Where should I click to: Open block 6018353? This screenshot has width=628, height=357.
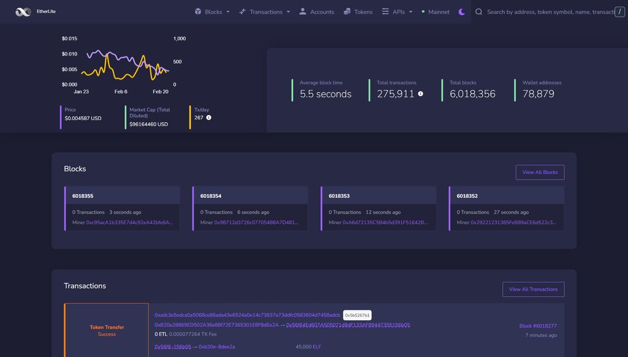[x=339, y=196]
